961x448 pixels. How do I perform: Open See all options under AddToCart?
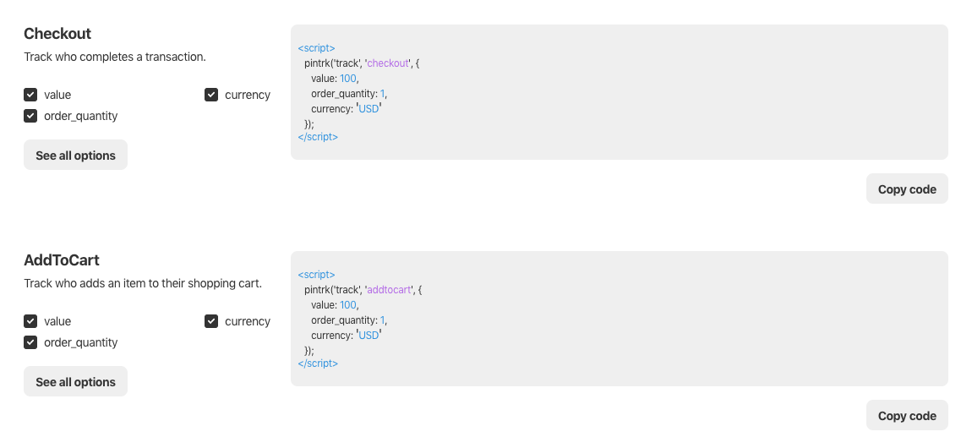75,381
